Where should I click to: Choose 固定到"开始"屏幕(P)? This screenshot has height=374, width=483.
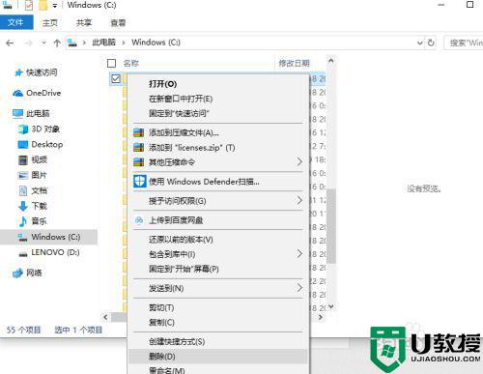[217, 269]
